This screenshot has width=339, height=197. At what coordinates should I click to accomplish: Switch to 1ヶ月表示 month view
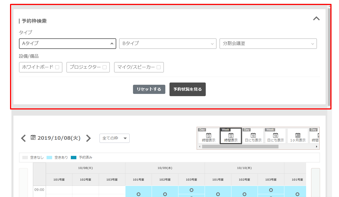click(298, 136)
